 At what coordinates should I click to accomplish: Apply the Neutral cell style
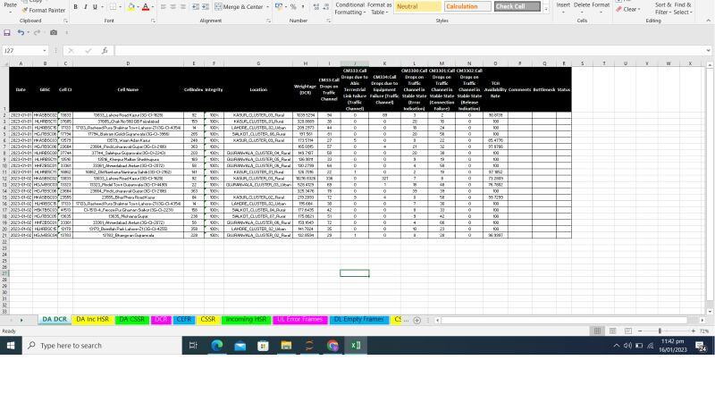point(417,6)
